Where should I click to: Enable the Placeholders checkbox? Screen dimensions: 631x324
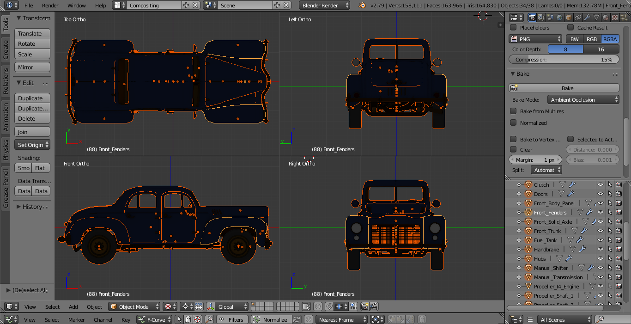coord(513,27)
